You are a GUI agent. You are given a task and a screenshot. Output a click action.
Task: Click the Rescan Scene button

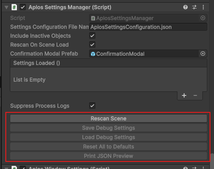pyautogui.click(x=108, y=119)
